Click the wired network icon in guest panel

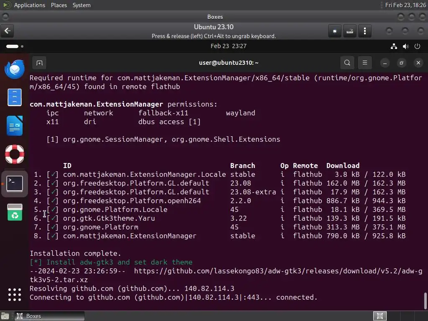[x=394, y=46]
